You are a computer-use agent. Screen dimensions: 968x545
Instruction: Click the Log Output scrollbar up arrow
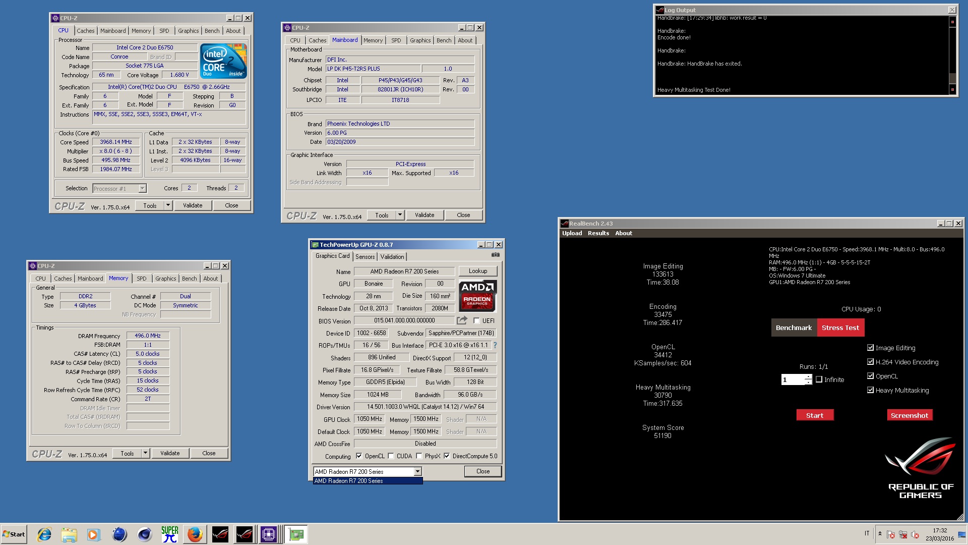952,22
